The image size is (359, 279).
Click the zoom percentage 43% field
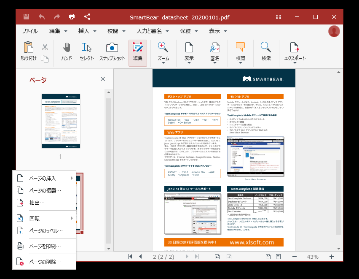313,257
